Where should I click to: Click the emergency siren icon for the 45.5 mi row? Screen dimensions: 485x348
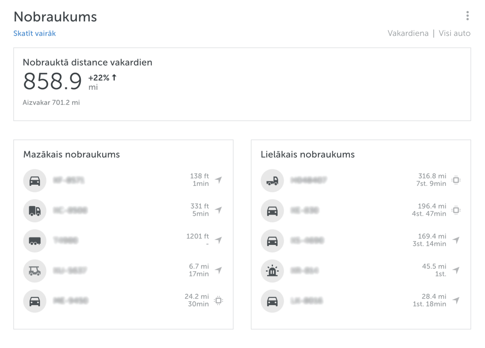tap(272, 271)
